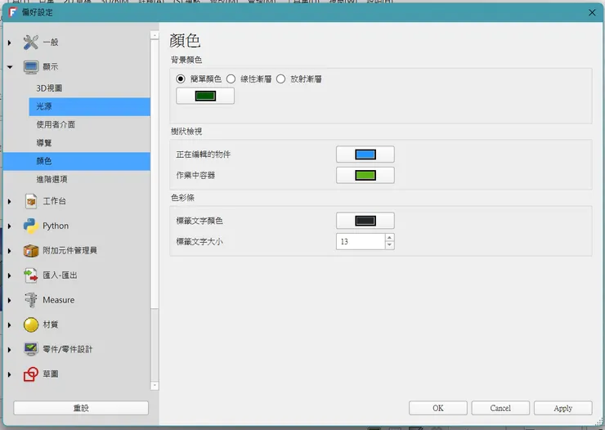Close the 偏好設定 dialog

[x=592, y=13]
